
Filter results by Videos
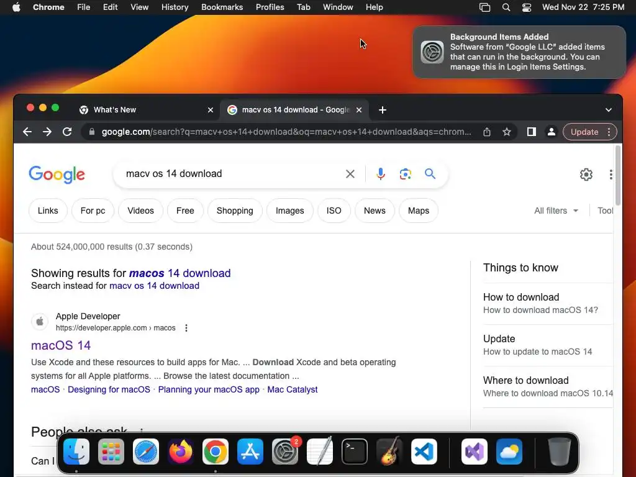(x=140, y=211)
